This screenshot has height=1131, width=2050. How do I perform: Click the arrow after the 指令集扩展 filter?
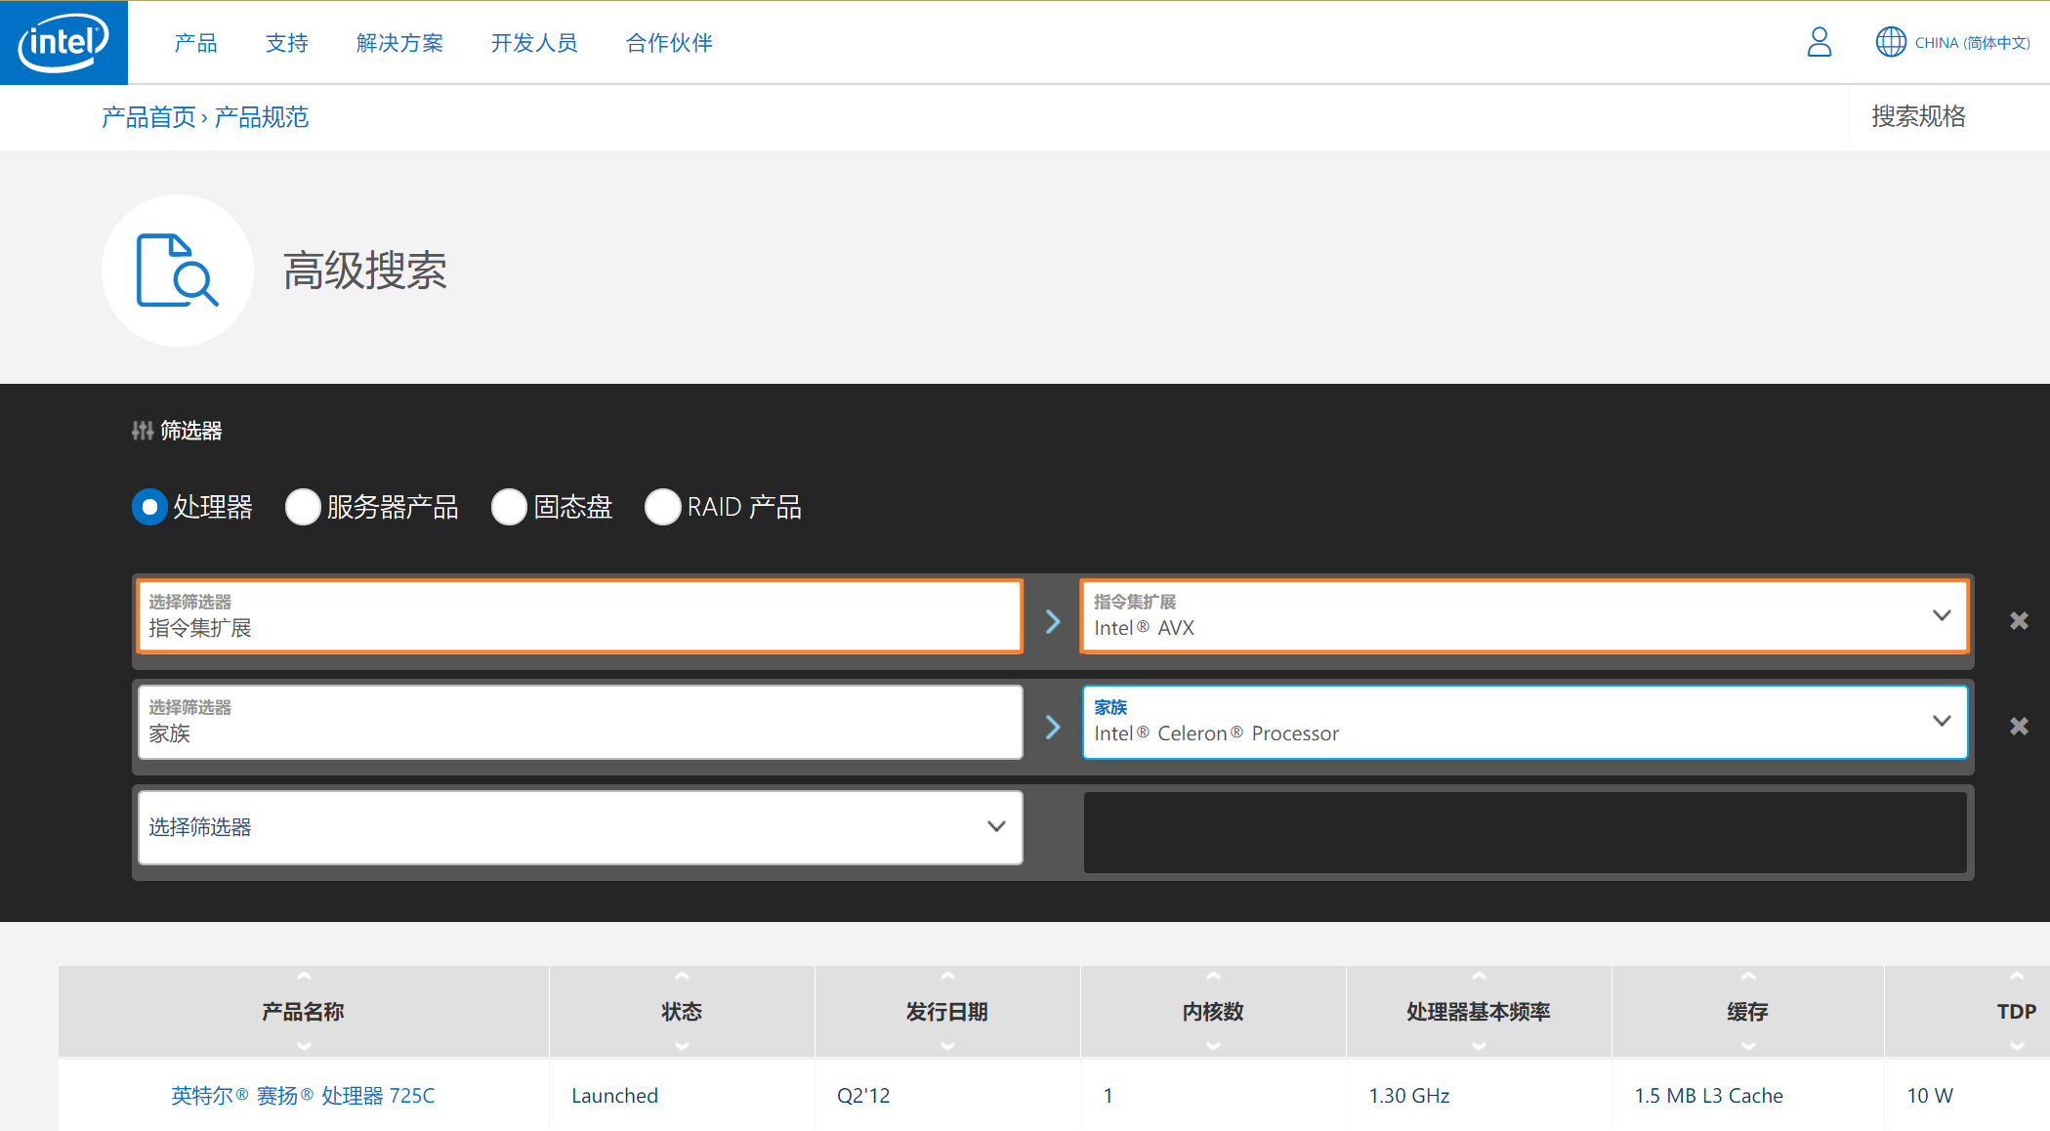click(1053, 621)
